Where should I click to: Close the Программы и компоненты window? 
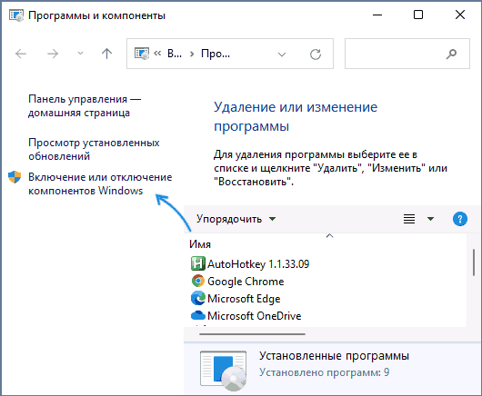[460, 15]
